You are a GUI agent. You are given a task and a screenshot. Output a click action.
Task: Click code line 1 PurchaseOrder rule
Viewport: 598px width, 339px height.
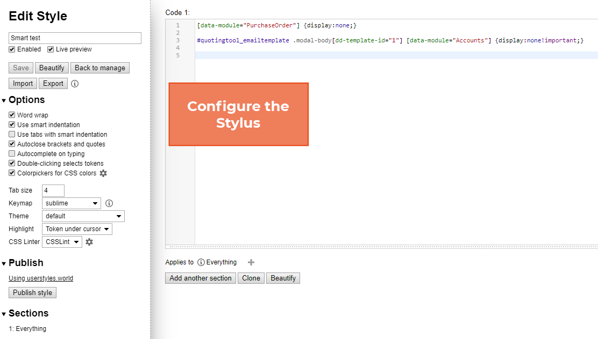[277, 26]
